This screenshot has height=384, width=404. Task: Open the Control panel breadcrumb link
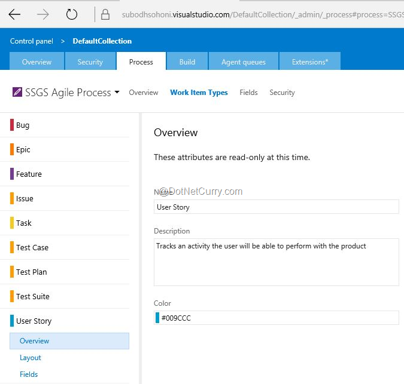point(32,41)
